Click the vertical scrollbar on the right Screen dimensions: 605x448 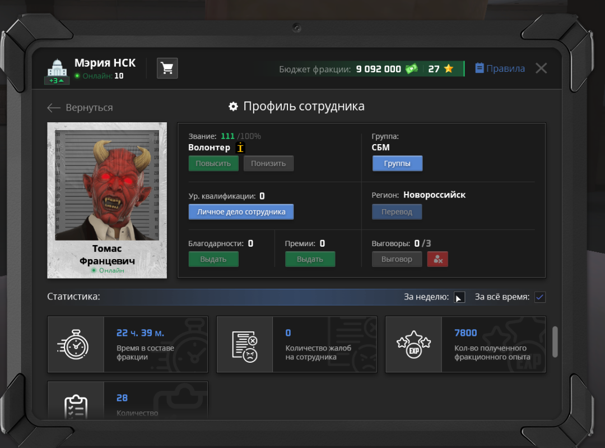[x=555, y=342]
